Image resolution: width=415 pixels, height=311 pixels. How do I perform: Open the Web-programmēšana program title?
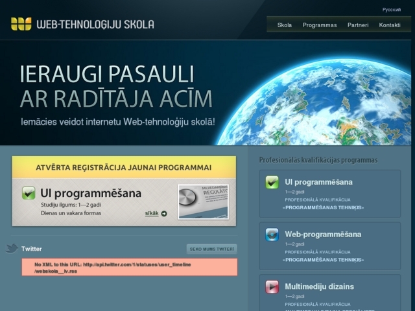click(x=323, y=235)
